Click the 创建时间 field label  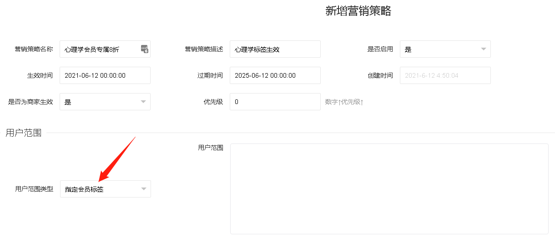coord(380,75)
